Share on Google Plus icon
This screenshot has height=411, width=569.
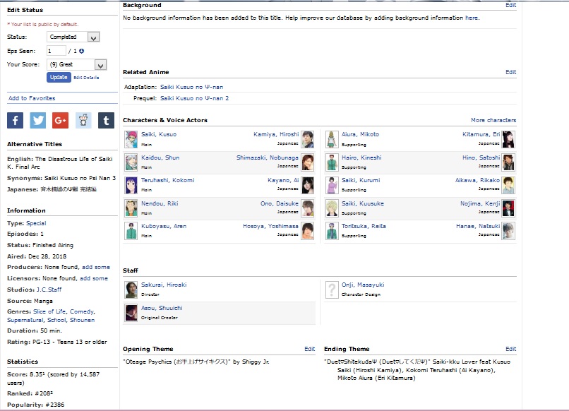click(60, 120)
